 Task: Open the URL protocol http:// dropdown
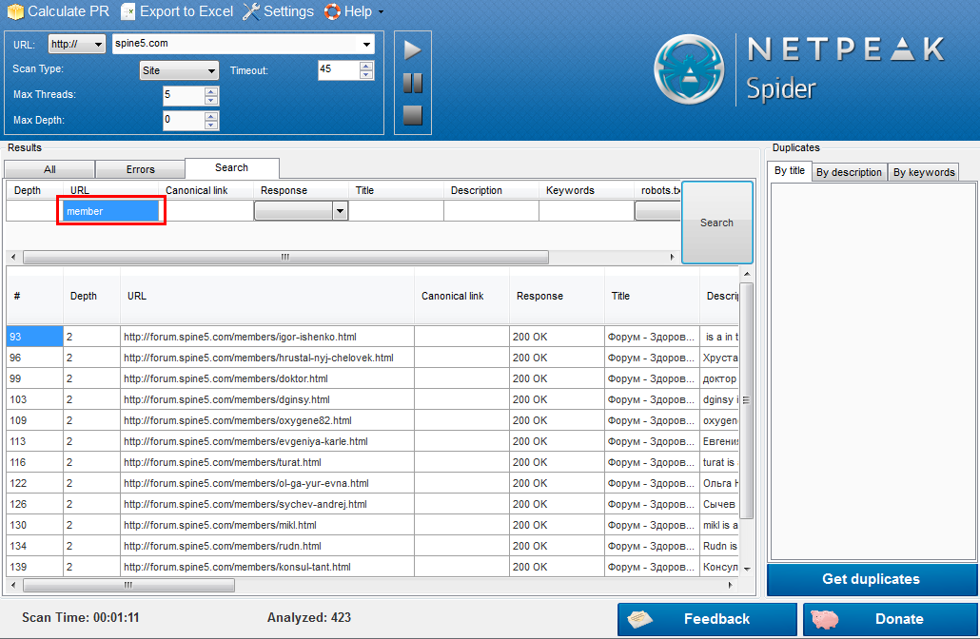77,44
